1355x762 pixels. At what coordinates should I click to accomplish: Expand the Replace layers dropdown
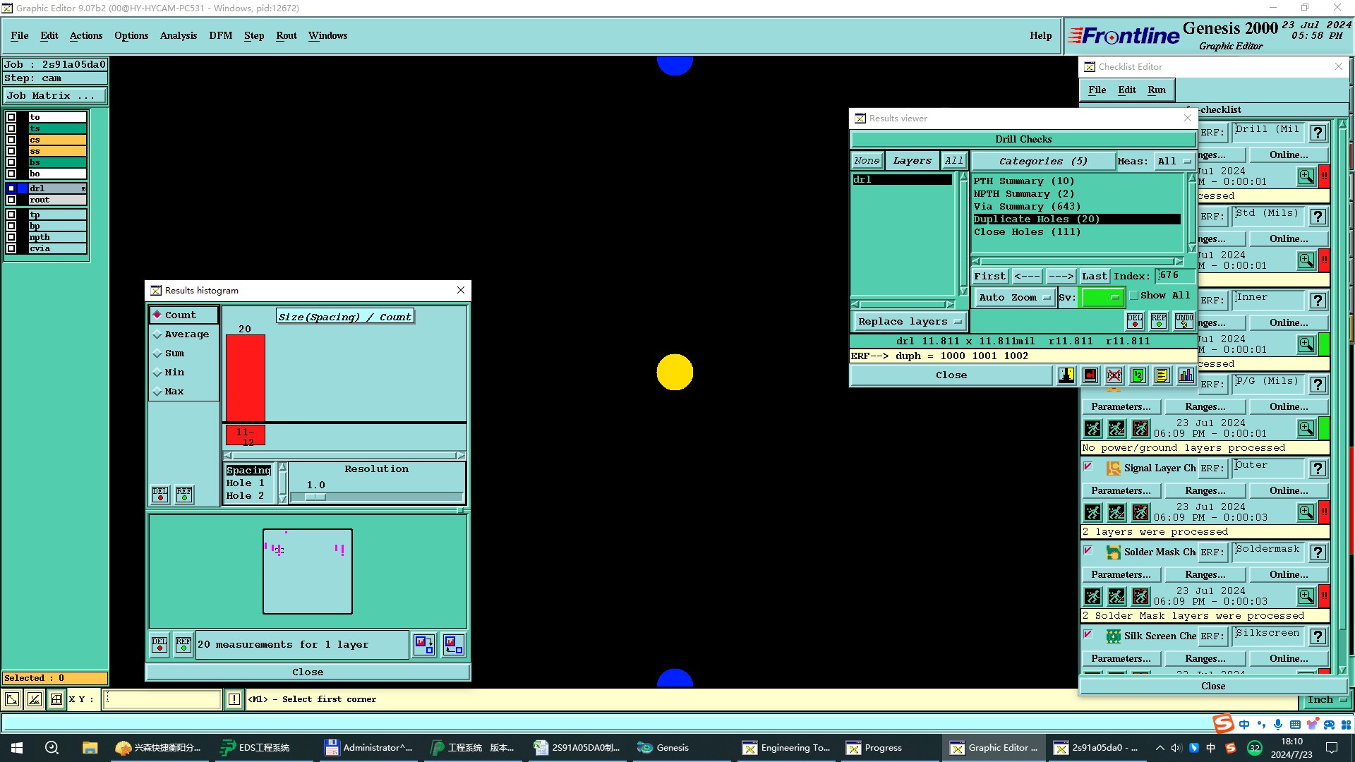909,322
